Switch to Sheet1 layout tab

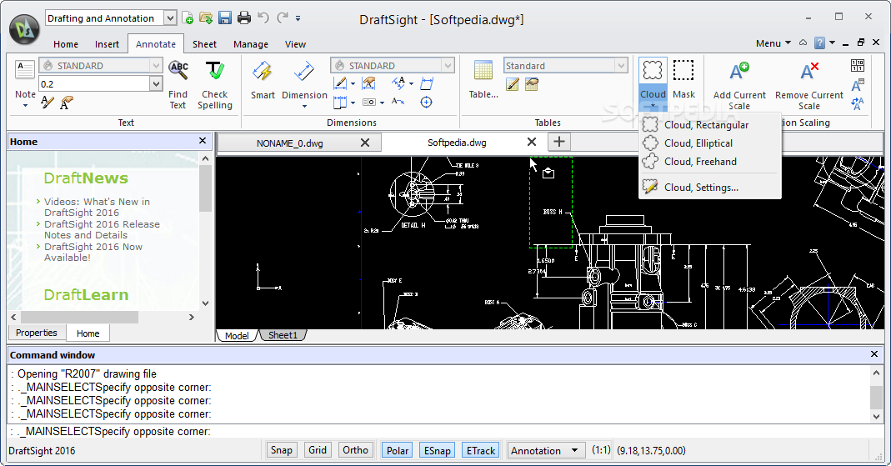tap(283, 335)
